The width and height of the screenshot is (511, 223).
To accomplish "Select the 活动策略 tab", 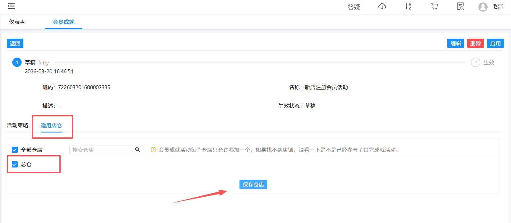I will pyautogui.click(x=18, y=125).
